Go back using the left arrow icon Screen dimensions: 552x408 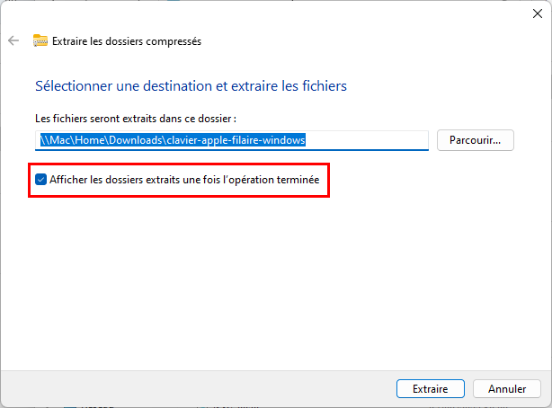click(13, 40)
